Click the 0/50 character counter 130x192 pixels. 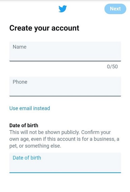(x=112, y=67)
